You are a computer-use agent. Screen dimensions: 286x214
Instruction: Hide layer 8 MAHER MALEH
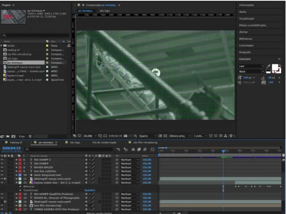2,168
